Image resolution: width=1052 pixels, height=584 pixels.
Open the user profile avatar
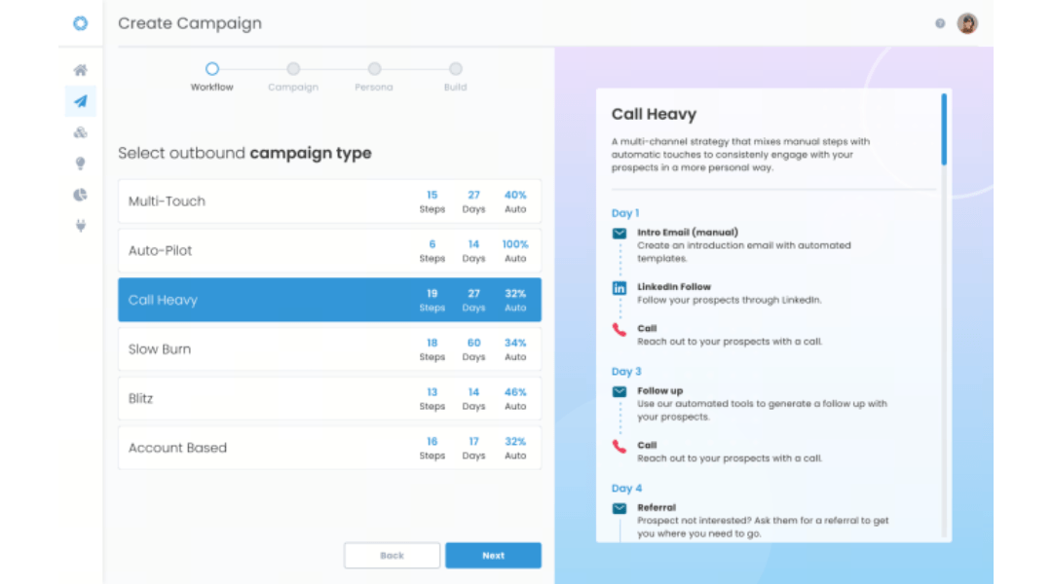(x=967, y=23)
